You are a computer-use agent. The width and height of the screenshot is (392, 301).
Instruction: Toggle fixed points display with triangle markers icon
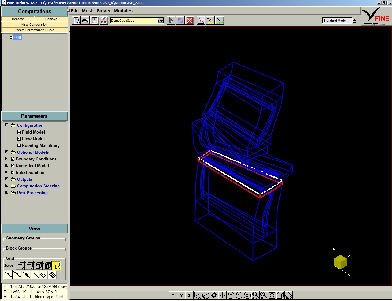tap(17, 275)
